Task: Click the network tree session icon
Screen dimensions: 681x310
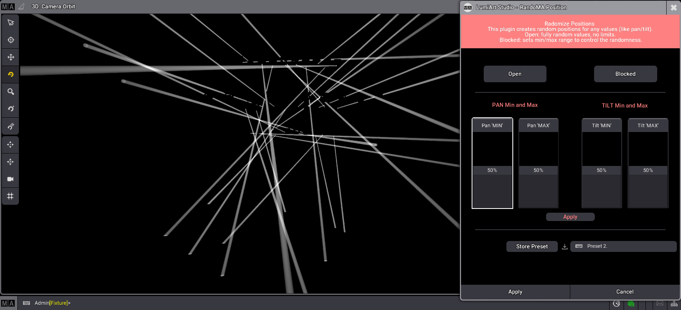Action: (674, 304)
